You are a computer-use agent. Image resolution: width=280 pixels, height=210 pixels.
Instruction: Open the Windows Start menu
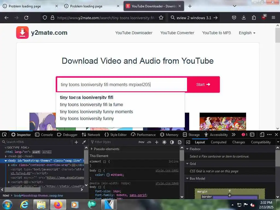[7, 205]
